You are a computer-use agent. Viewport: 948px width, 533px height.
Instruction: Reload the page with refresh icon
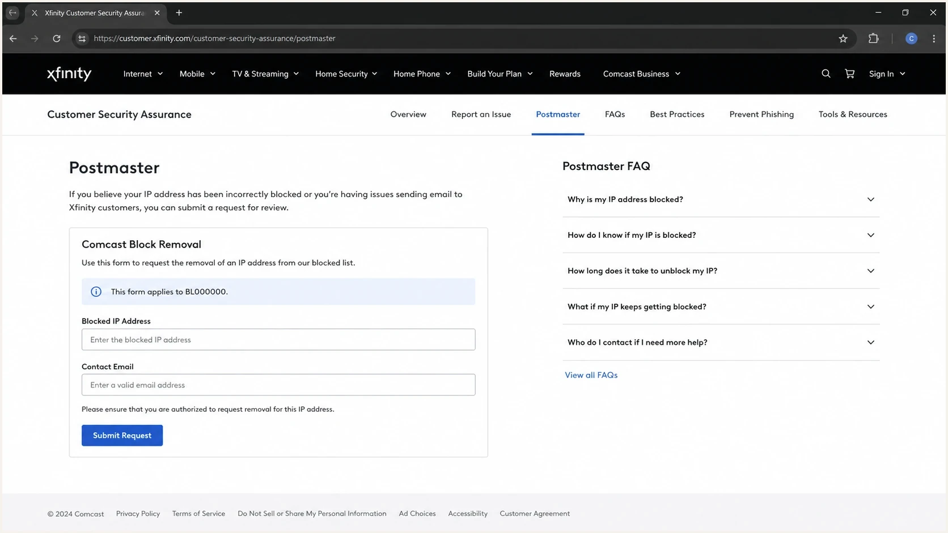(57, 39)
